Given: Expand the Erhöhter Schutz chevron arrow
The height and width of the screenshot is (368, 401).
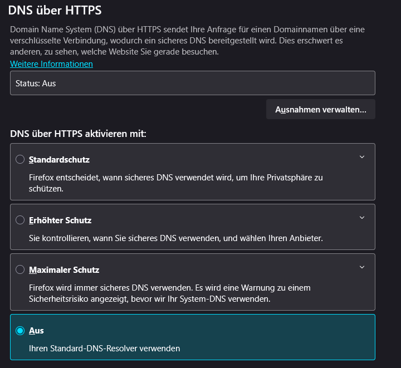Looking at the screenshot, I should [x=362, y=218].
